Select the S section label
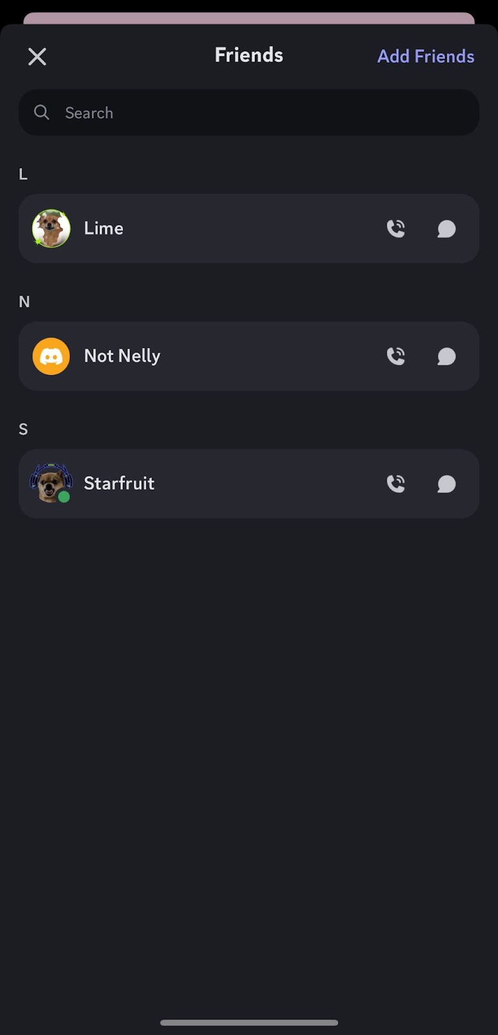 click(x=23, y=429)
